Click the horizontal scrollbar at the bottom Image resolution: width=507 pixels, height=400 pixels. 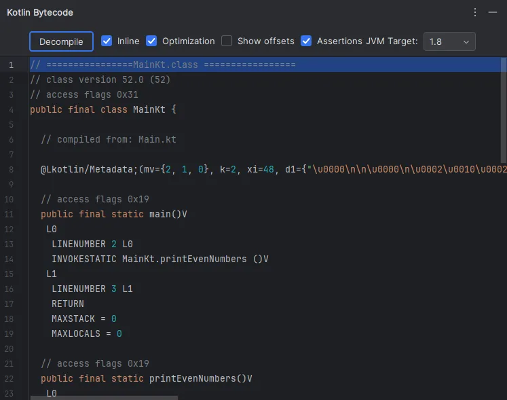point(104,398)
